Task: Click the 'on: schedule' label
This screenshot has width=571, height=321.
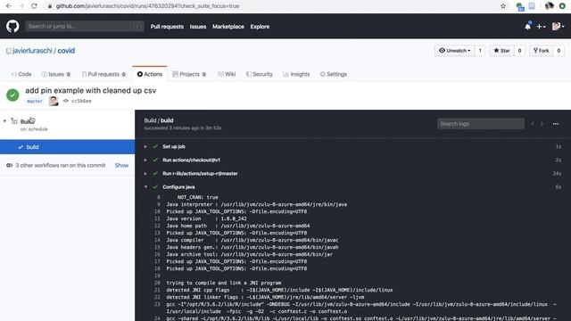Action: (x=34, y=129)
